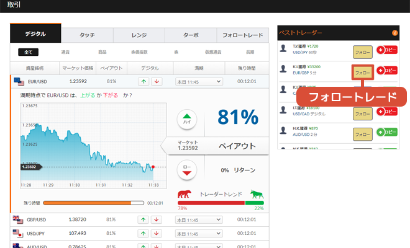The width and height of the screenshot is (410, 248).
Task: Click the 取引 page title
Action: point(14,5)
